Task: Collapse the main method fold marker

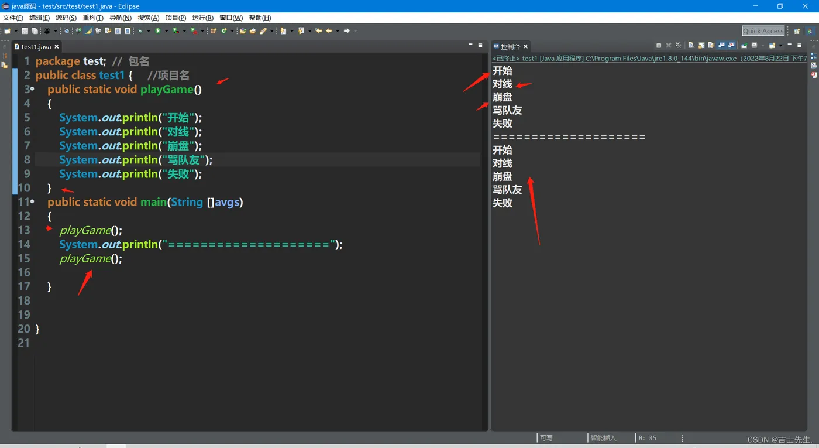Action: 32,202
